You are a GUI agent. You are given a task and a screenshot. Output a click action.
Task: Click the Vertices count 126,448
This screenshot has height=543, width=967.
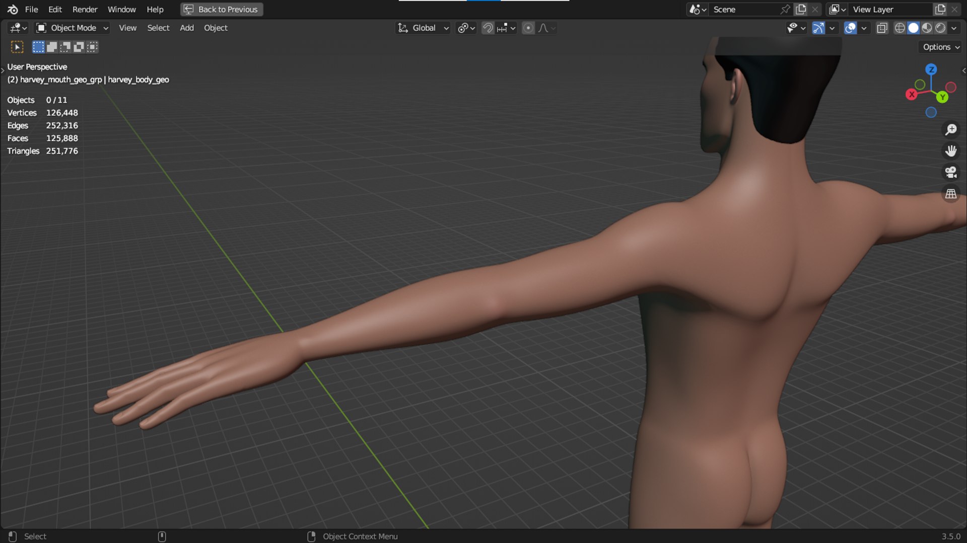(62, 113)
